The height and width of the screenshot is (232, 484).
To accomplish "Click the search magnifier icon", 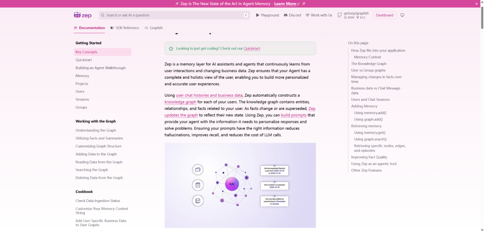I will pyautogui.click(x=103, y=15).
